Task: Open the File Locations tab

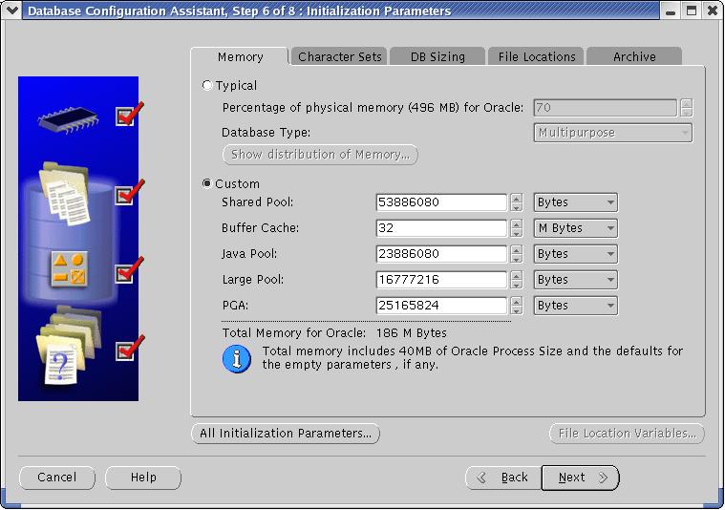Action: pyautogui.click(x=537, y=56)
